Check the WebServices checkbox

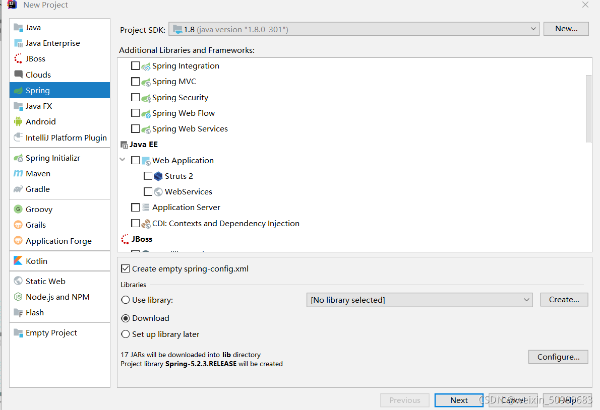(148, 191)
